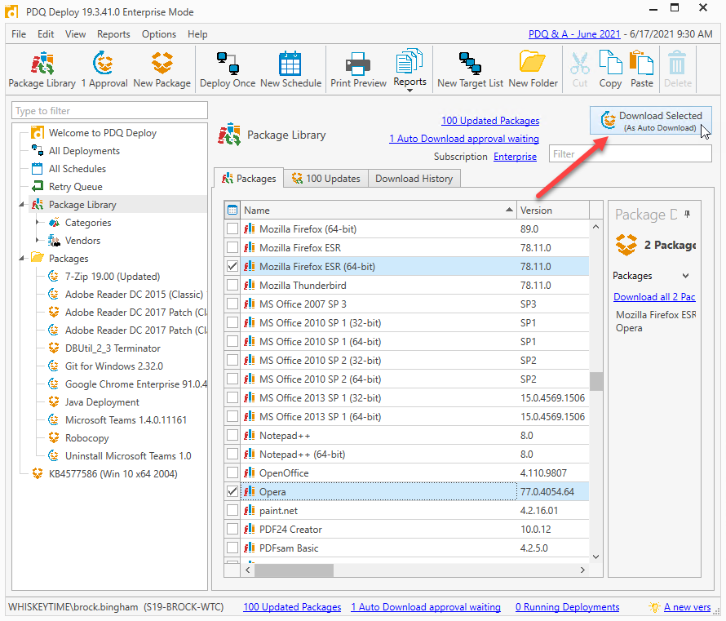Open the Options menu

pyautogui.click(x=159, y=34)
